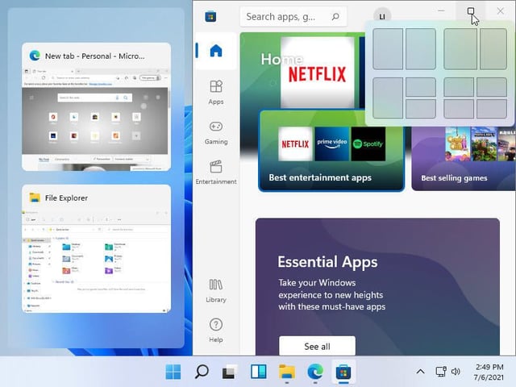Open the Apps section in Store sidebar

click(x=216, y=93)
